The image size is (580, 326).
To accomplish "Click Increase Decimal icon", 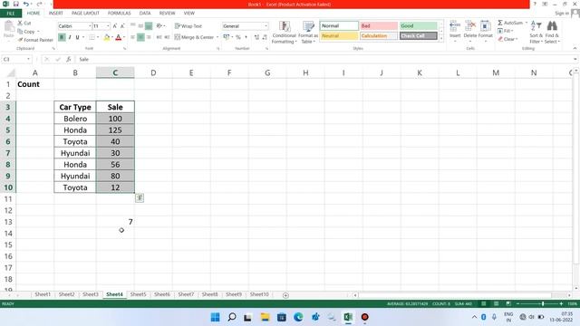I will point(256,37).
